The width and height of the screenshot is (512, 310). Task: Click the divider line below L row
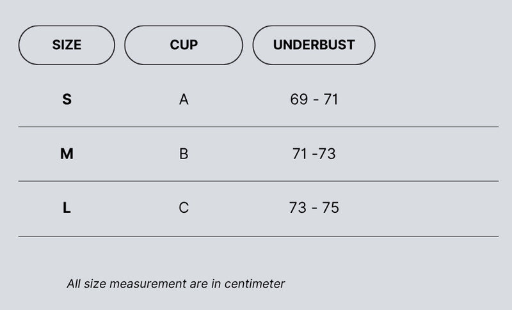[259, 236]
